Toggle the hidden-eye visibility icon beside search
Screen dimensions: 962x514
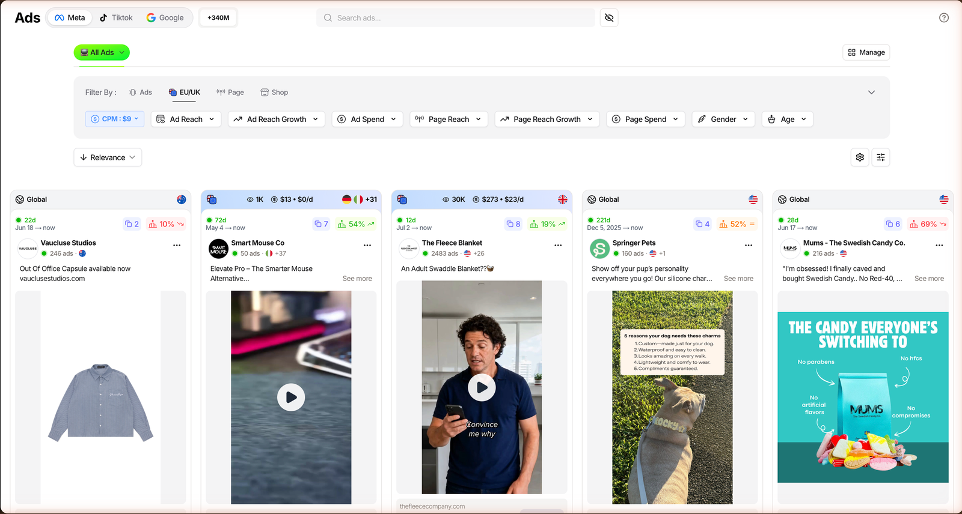(x=609, y=17)
